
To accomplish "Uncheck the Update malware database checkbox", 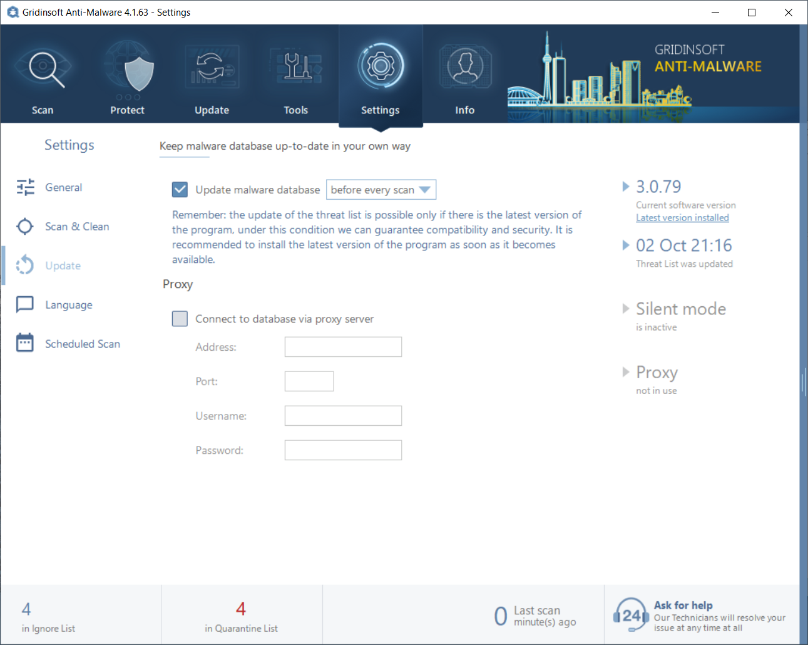I will point(180,190).
